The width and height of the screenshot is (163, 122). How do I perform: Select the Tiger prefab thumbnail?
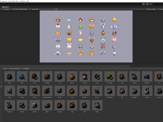pyautogui.click(x=72, y=105)
